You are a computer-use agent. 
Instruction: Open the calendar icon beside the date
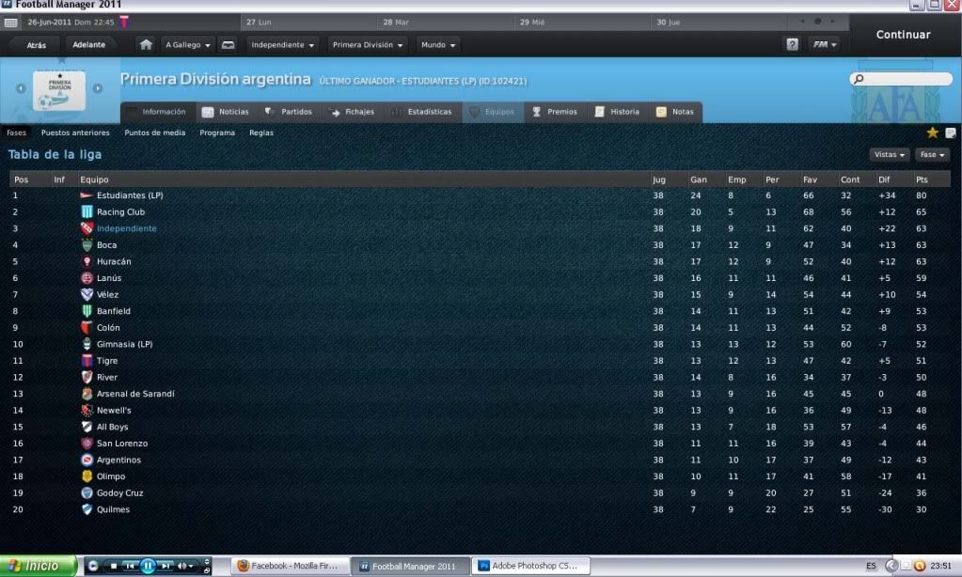coord(10,23)
